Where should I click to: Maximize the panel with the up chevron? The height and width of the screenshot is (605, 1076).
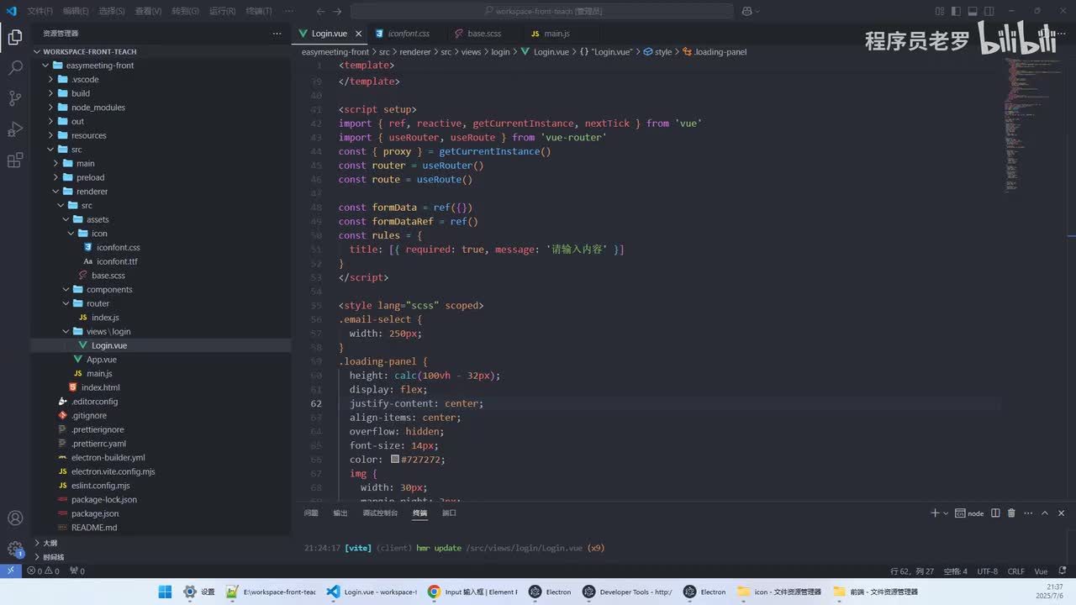tap(1045, 513)
